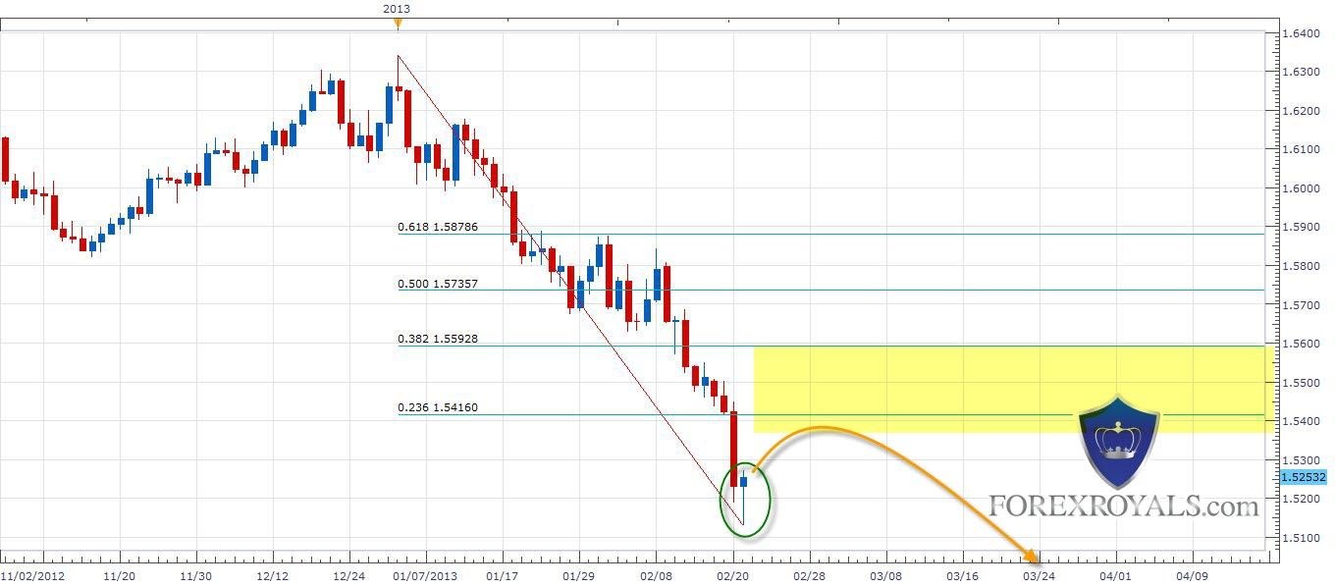1335x587 pixels.
Task: Click the 01/17 date axis label
Action: pos(502,575)
